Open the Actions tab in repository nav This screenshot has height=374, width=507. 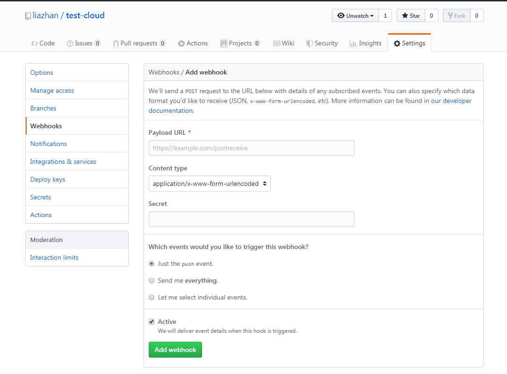point(193,44)
